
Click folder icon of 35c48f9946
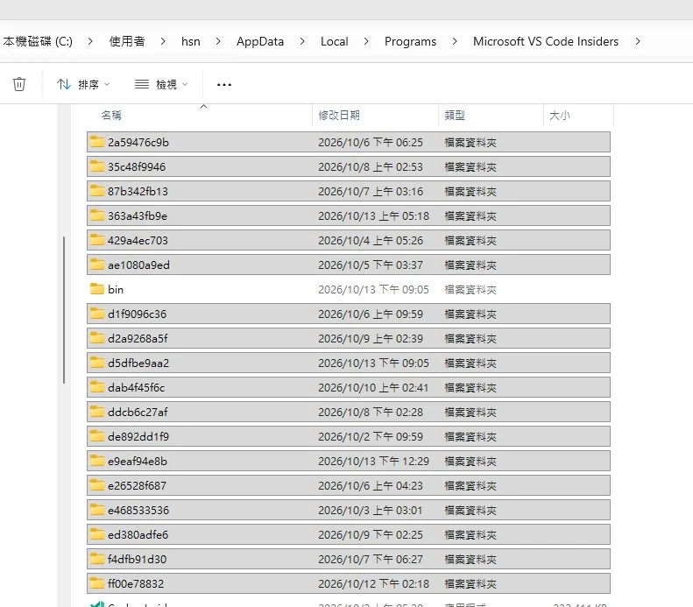point(96,166)
